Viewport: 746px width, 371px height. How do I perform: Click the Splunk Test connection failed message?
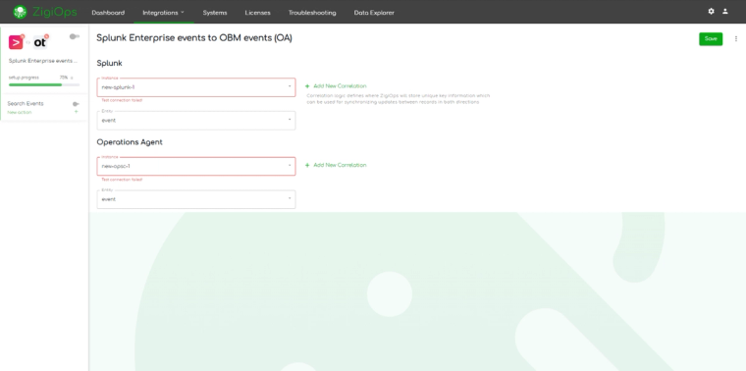point(122,100)
